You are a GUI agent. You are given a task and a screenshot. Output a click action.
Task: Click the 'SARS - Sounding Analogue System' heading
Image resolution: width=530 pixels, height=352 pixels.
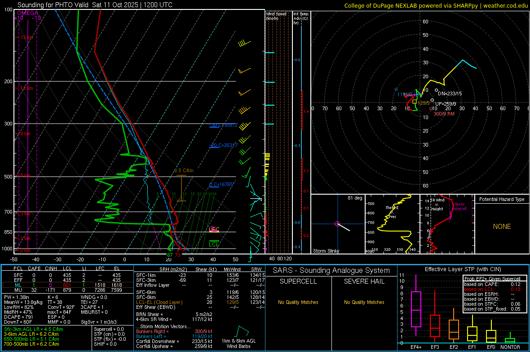331,271
